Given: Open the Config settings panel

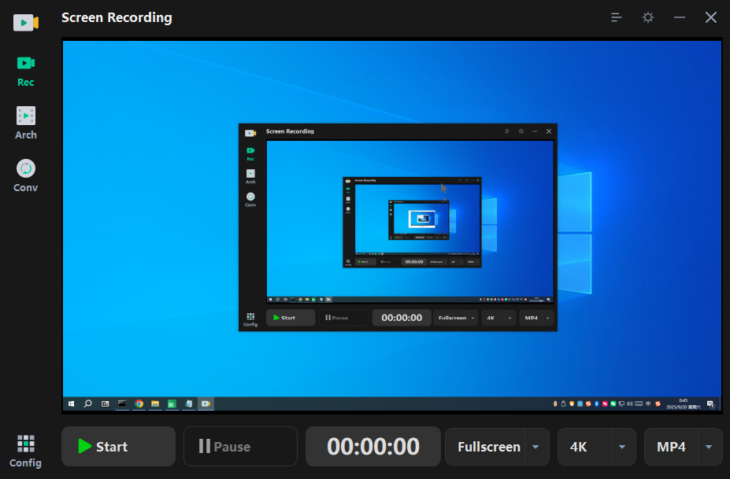Looking at the screenshot, I should pyautogui.click(x=25, y=451).
